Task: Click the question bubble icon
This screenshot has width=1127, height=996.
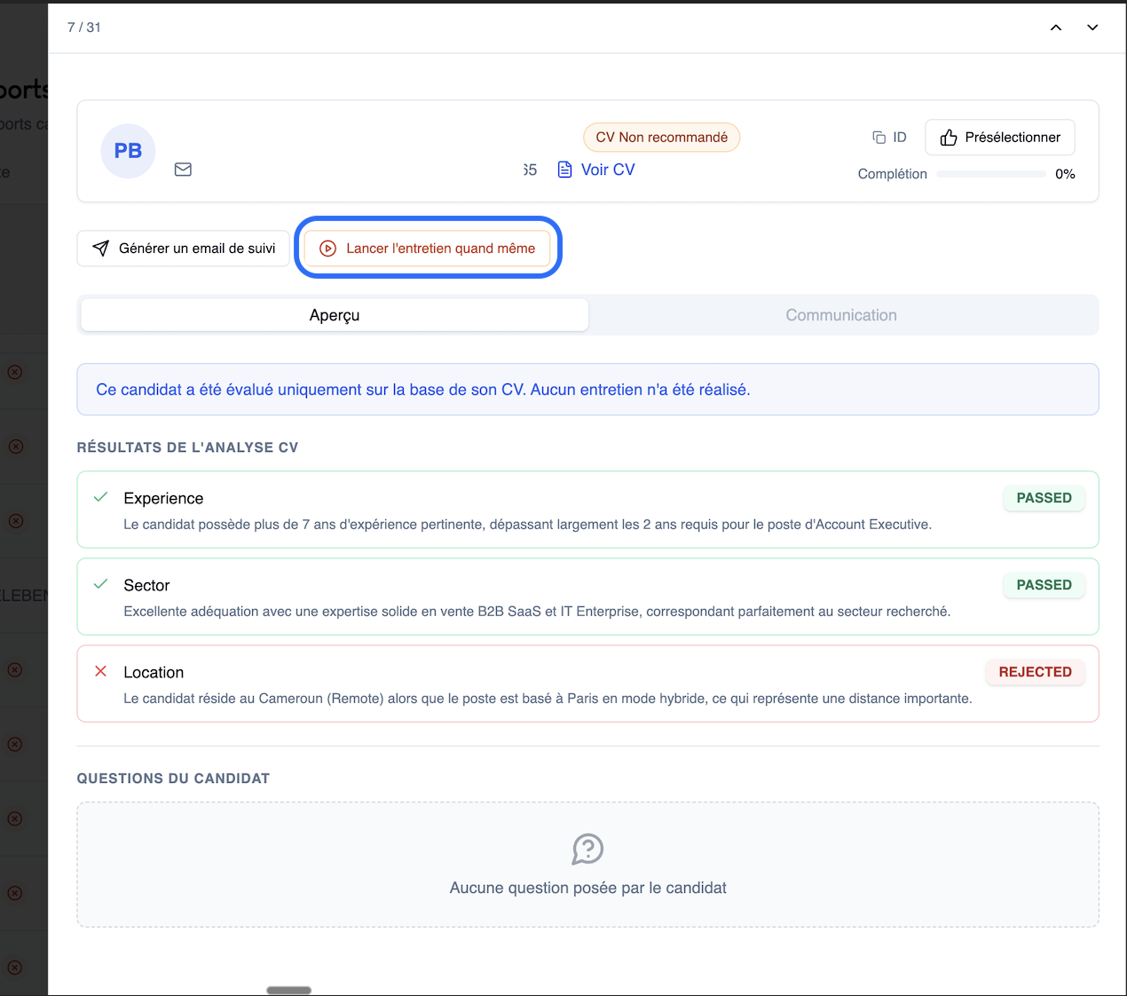Action: pyautogui.click(x=587, y=850)
